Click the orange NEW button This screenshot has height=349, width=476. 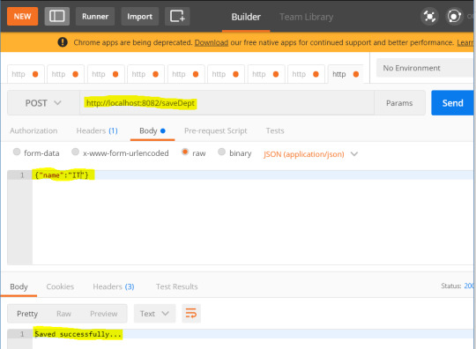pos(22,16)
